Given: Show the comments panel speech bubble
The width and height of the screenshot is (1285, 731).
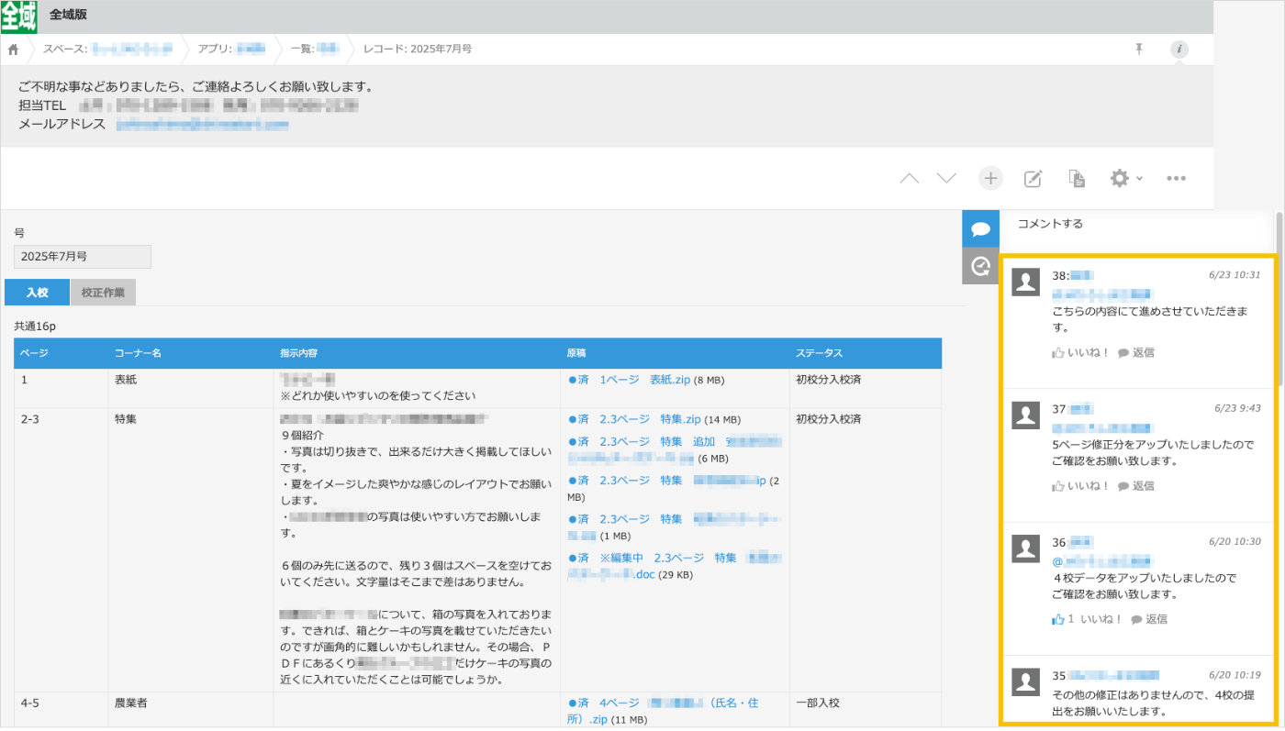Looking at the screenshot, I should 980,228.
